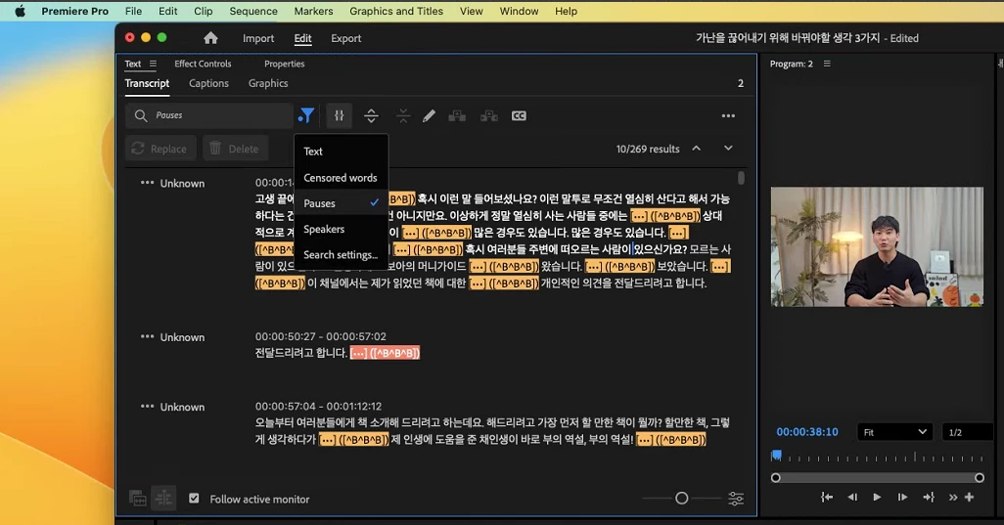This screenshot has width=1004, height=525.
Task: Click the merge segments icon
Action: [x=403, y=115]
